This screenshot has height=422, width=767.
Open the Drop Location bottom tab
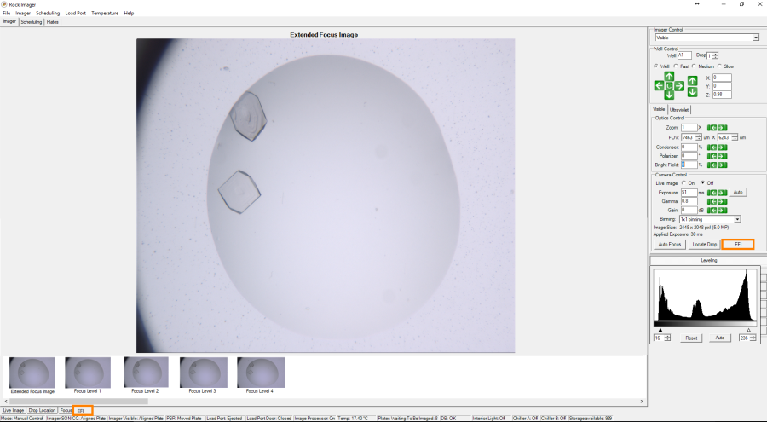click(42, 410)
